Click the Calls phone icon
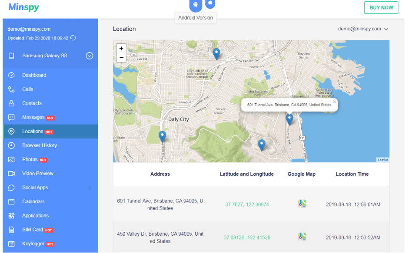The width and height of the screenshot is (409, 253). pyautogui.click(x=11, y=89)
